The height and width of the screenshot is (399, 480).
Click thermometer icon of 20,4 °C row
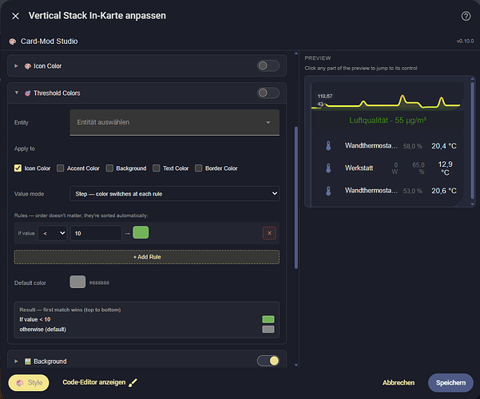pyautogui.click(x=328, y=146)
